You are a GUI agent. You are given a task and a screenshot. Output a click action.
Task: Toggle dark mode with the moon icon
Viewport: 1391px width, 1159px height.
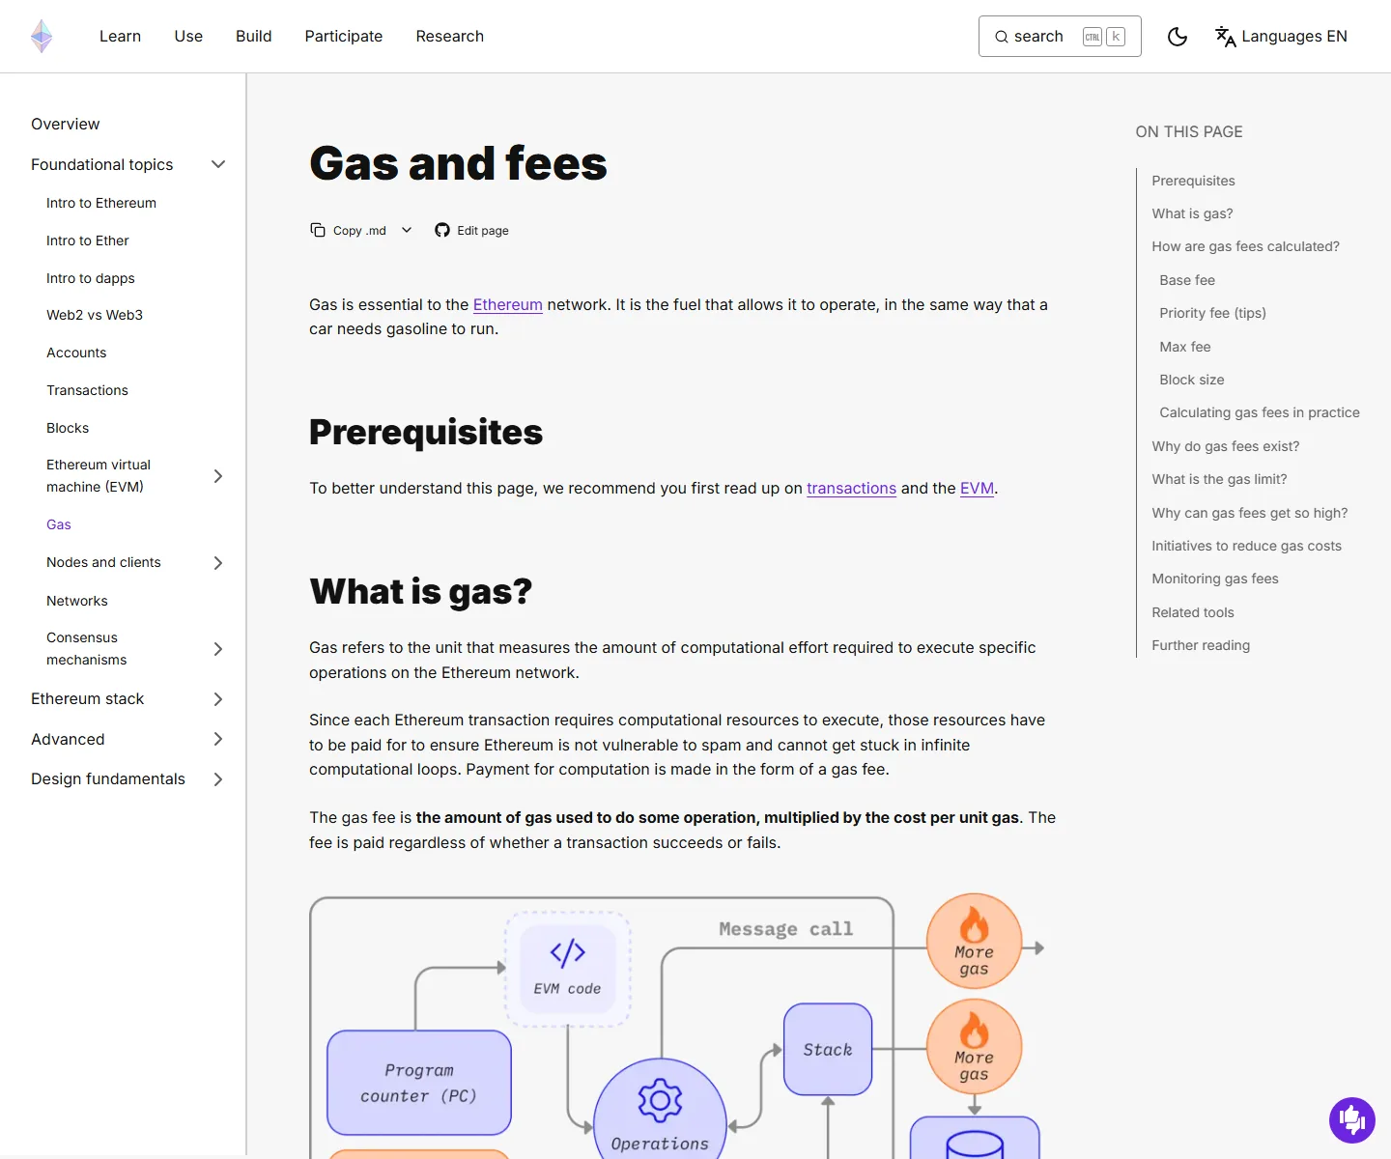coord(1177,37)
